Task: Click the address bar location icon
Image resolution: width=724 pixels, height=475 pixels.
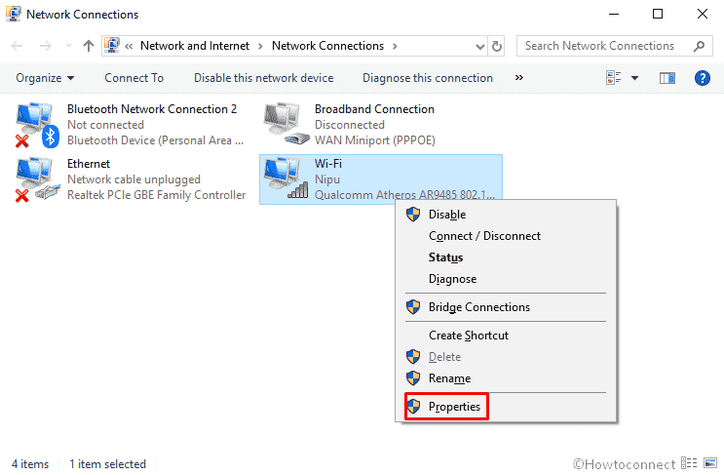Action: tap(112, 45)
